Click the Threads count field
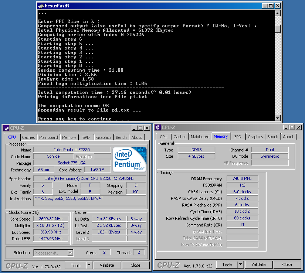 click(x=139, y=252)
